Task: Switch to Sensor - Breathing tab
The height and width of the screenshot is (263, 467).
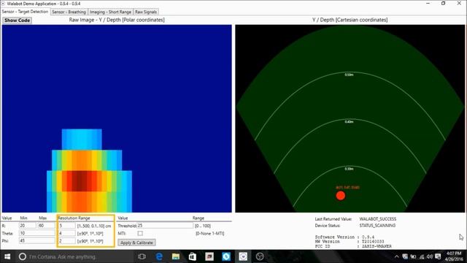Action: (x=69, y=12)
